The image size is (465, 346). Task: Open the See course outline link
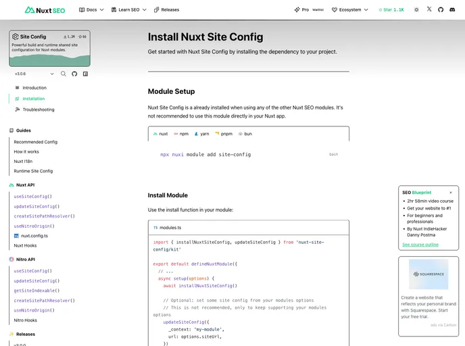pos(420,245)
